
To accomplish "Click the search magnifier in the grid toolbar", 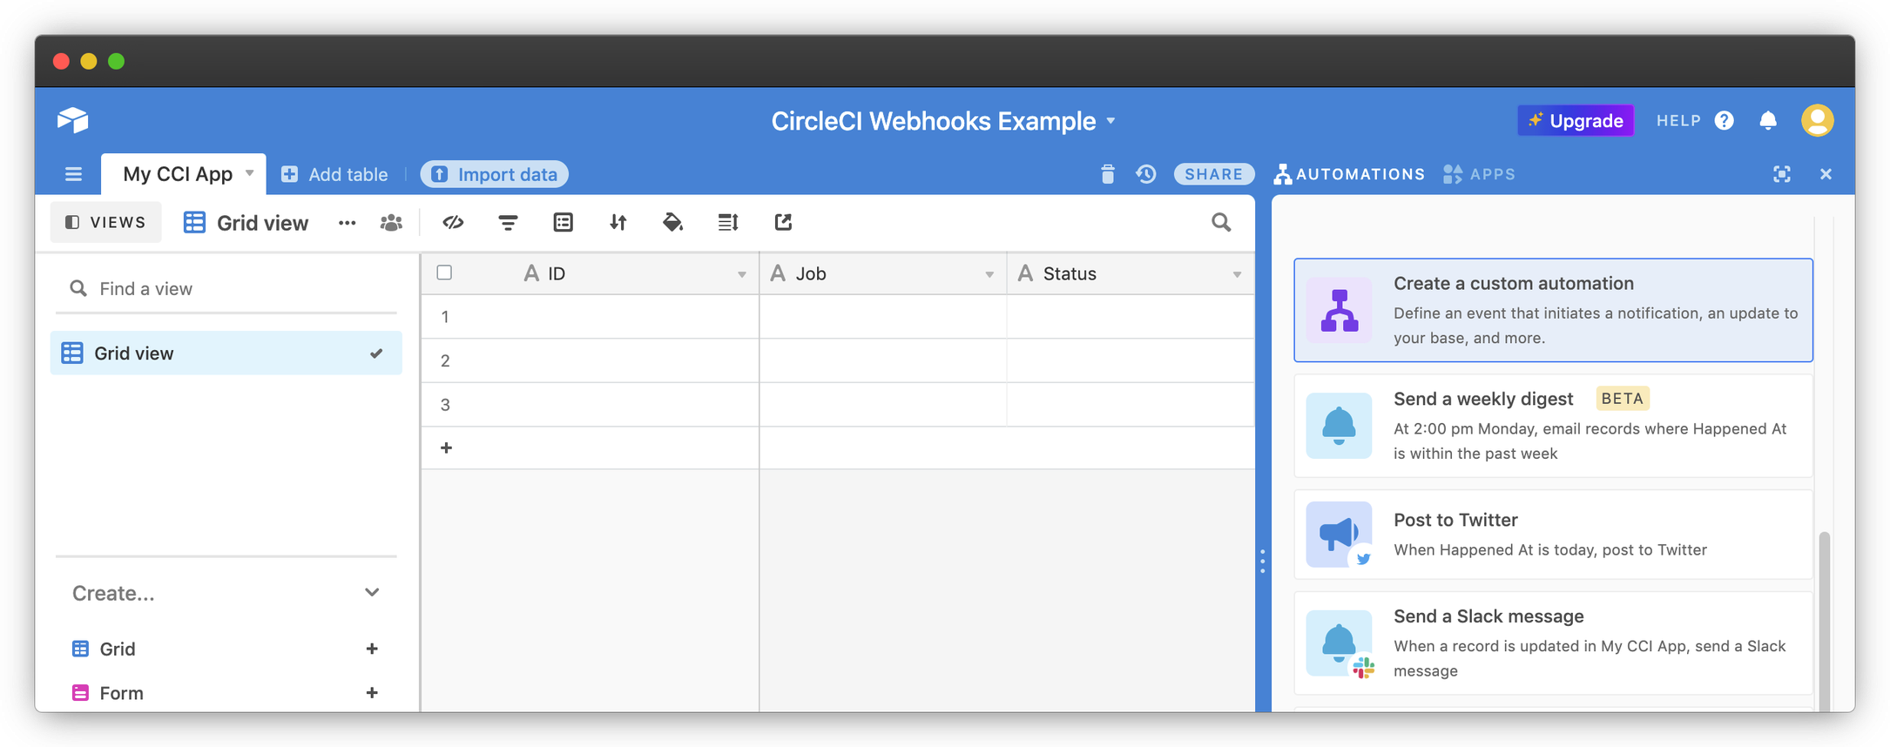I will click(1221, 223).
